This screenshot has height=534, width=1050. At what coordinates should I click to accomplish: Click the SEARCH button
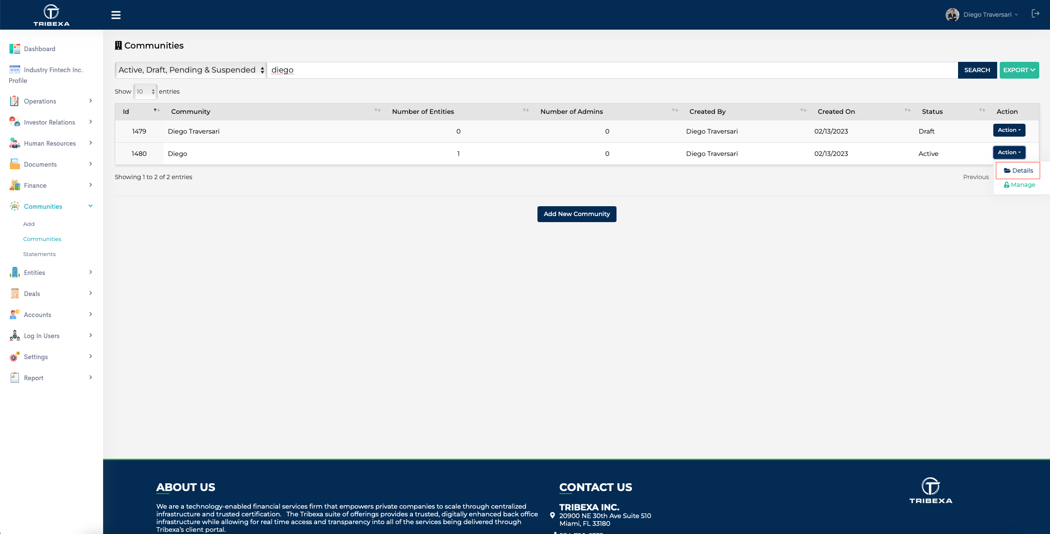point(977,70)
